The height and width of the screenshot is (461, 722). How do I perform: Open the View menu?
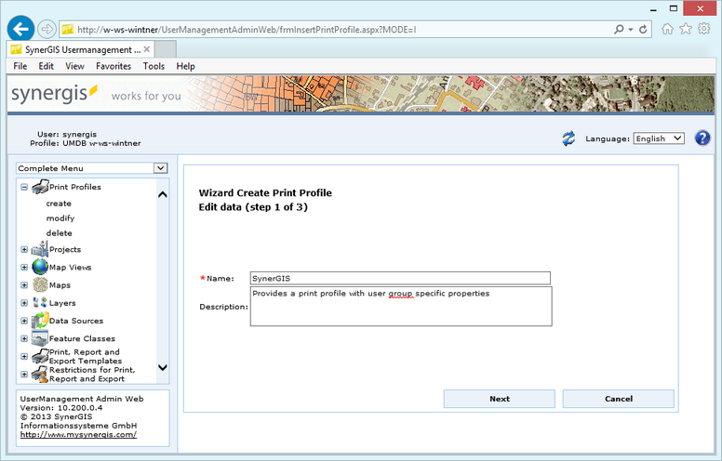[74, 66]
